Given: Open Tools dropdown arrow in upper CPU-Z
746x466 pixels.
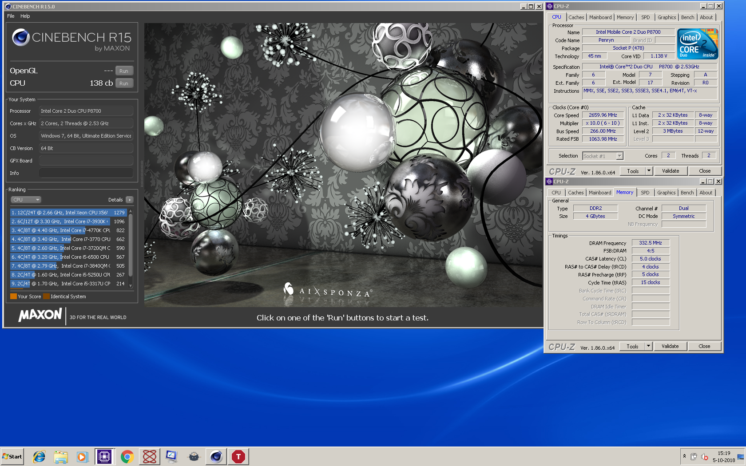Looking at the screenshot, I should pyautogui.click(x=649, y=171).
